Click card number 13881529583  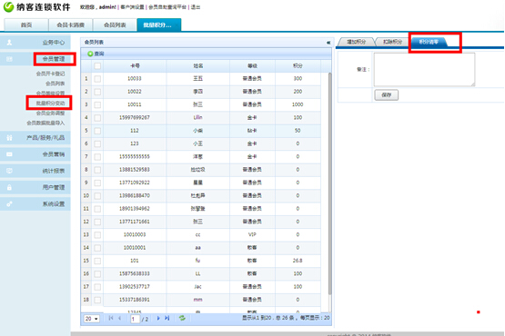coord(135,170)
